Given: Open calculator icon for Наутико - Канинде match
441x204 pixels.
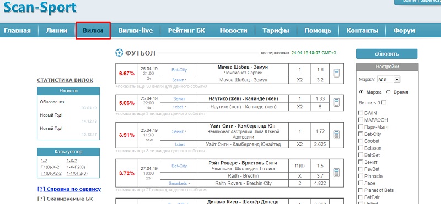Looking at the screenshot, I should coord(336,102).
